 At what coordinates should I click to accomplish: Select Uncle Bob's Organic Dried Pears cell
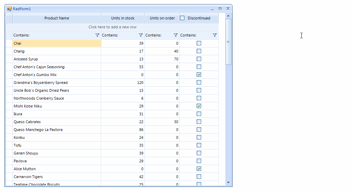click(x=57, y=90)
